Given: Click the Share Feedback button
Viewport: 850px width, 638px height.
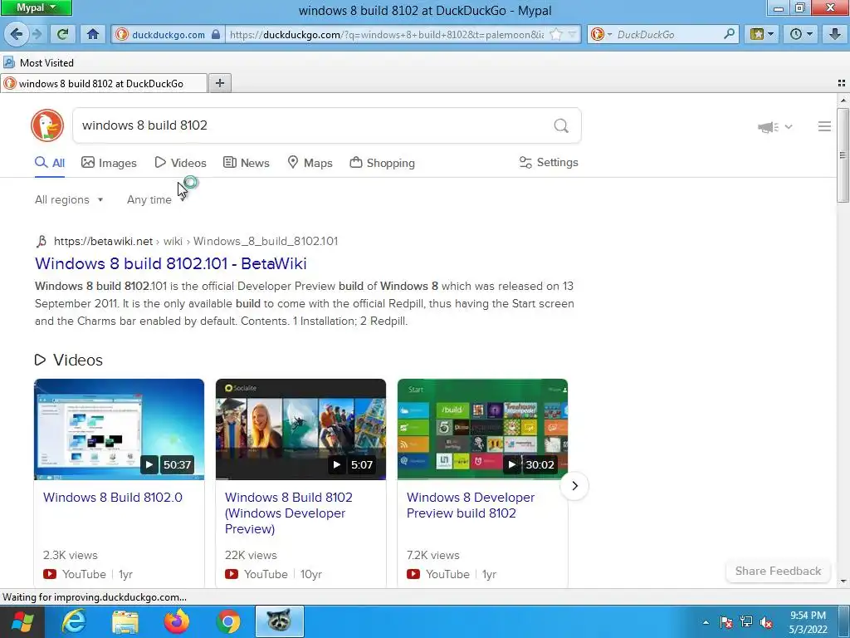Looking at the screenshot, I should 778,571.
